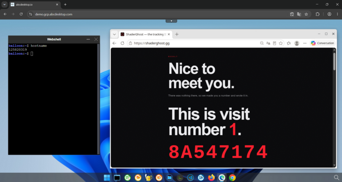Click the hostname output 125820319
Image resolution: width=342 pixels, height=182 pixels.
[x=18, y=50]
